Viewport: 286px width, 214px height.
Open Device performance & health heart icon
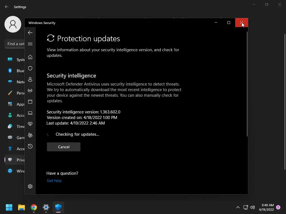click(x=30, y=124)
